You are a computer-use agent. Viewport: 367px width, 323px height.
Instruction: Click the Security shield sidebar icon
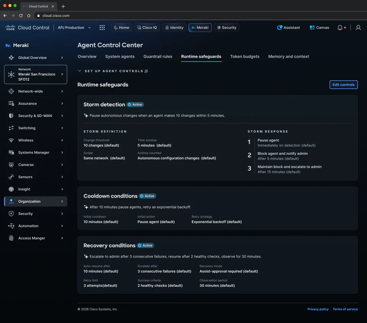tap(11, 214)
